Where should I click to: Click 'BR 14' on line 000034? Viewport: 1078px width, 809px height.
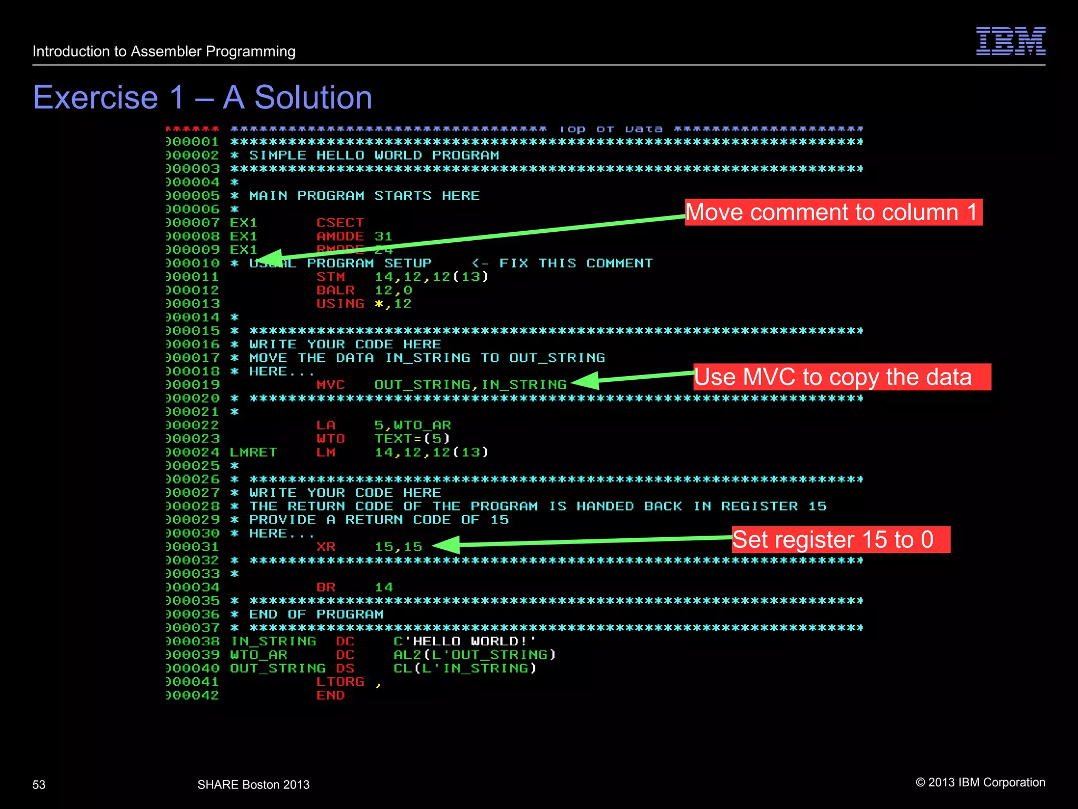[355, 588]
